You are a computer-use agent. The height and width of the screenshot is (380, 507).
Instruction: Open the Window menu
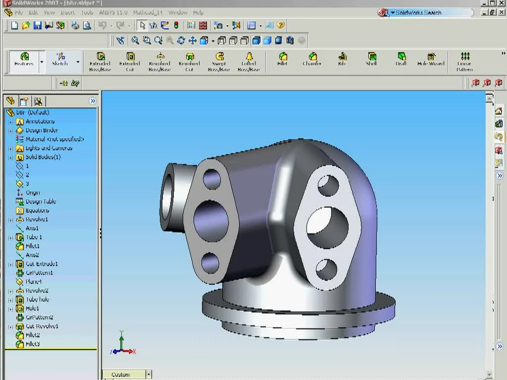178,12
